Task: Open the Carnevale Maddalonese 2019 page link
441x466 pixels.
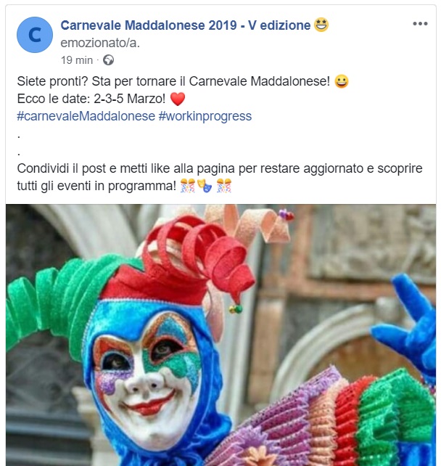Action: coord(185,25)
